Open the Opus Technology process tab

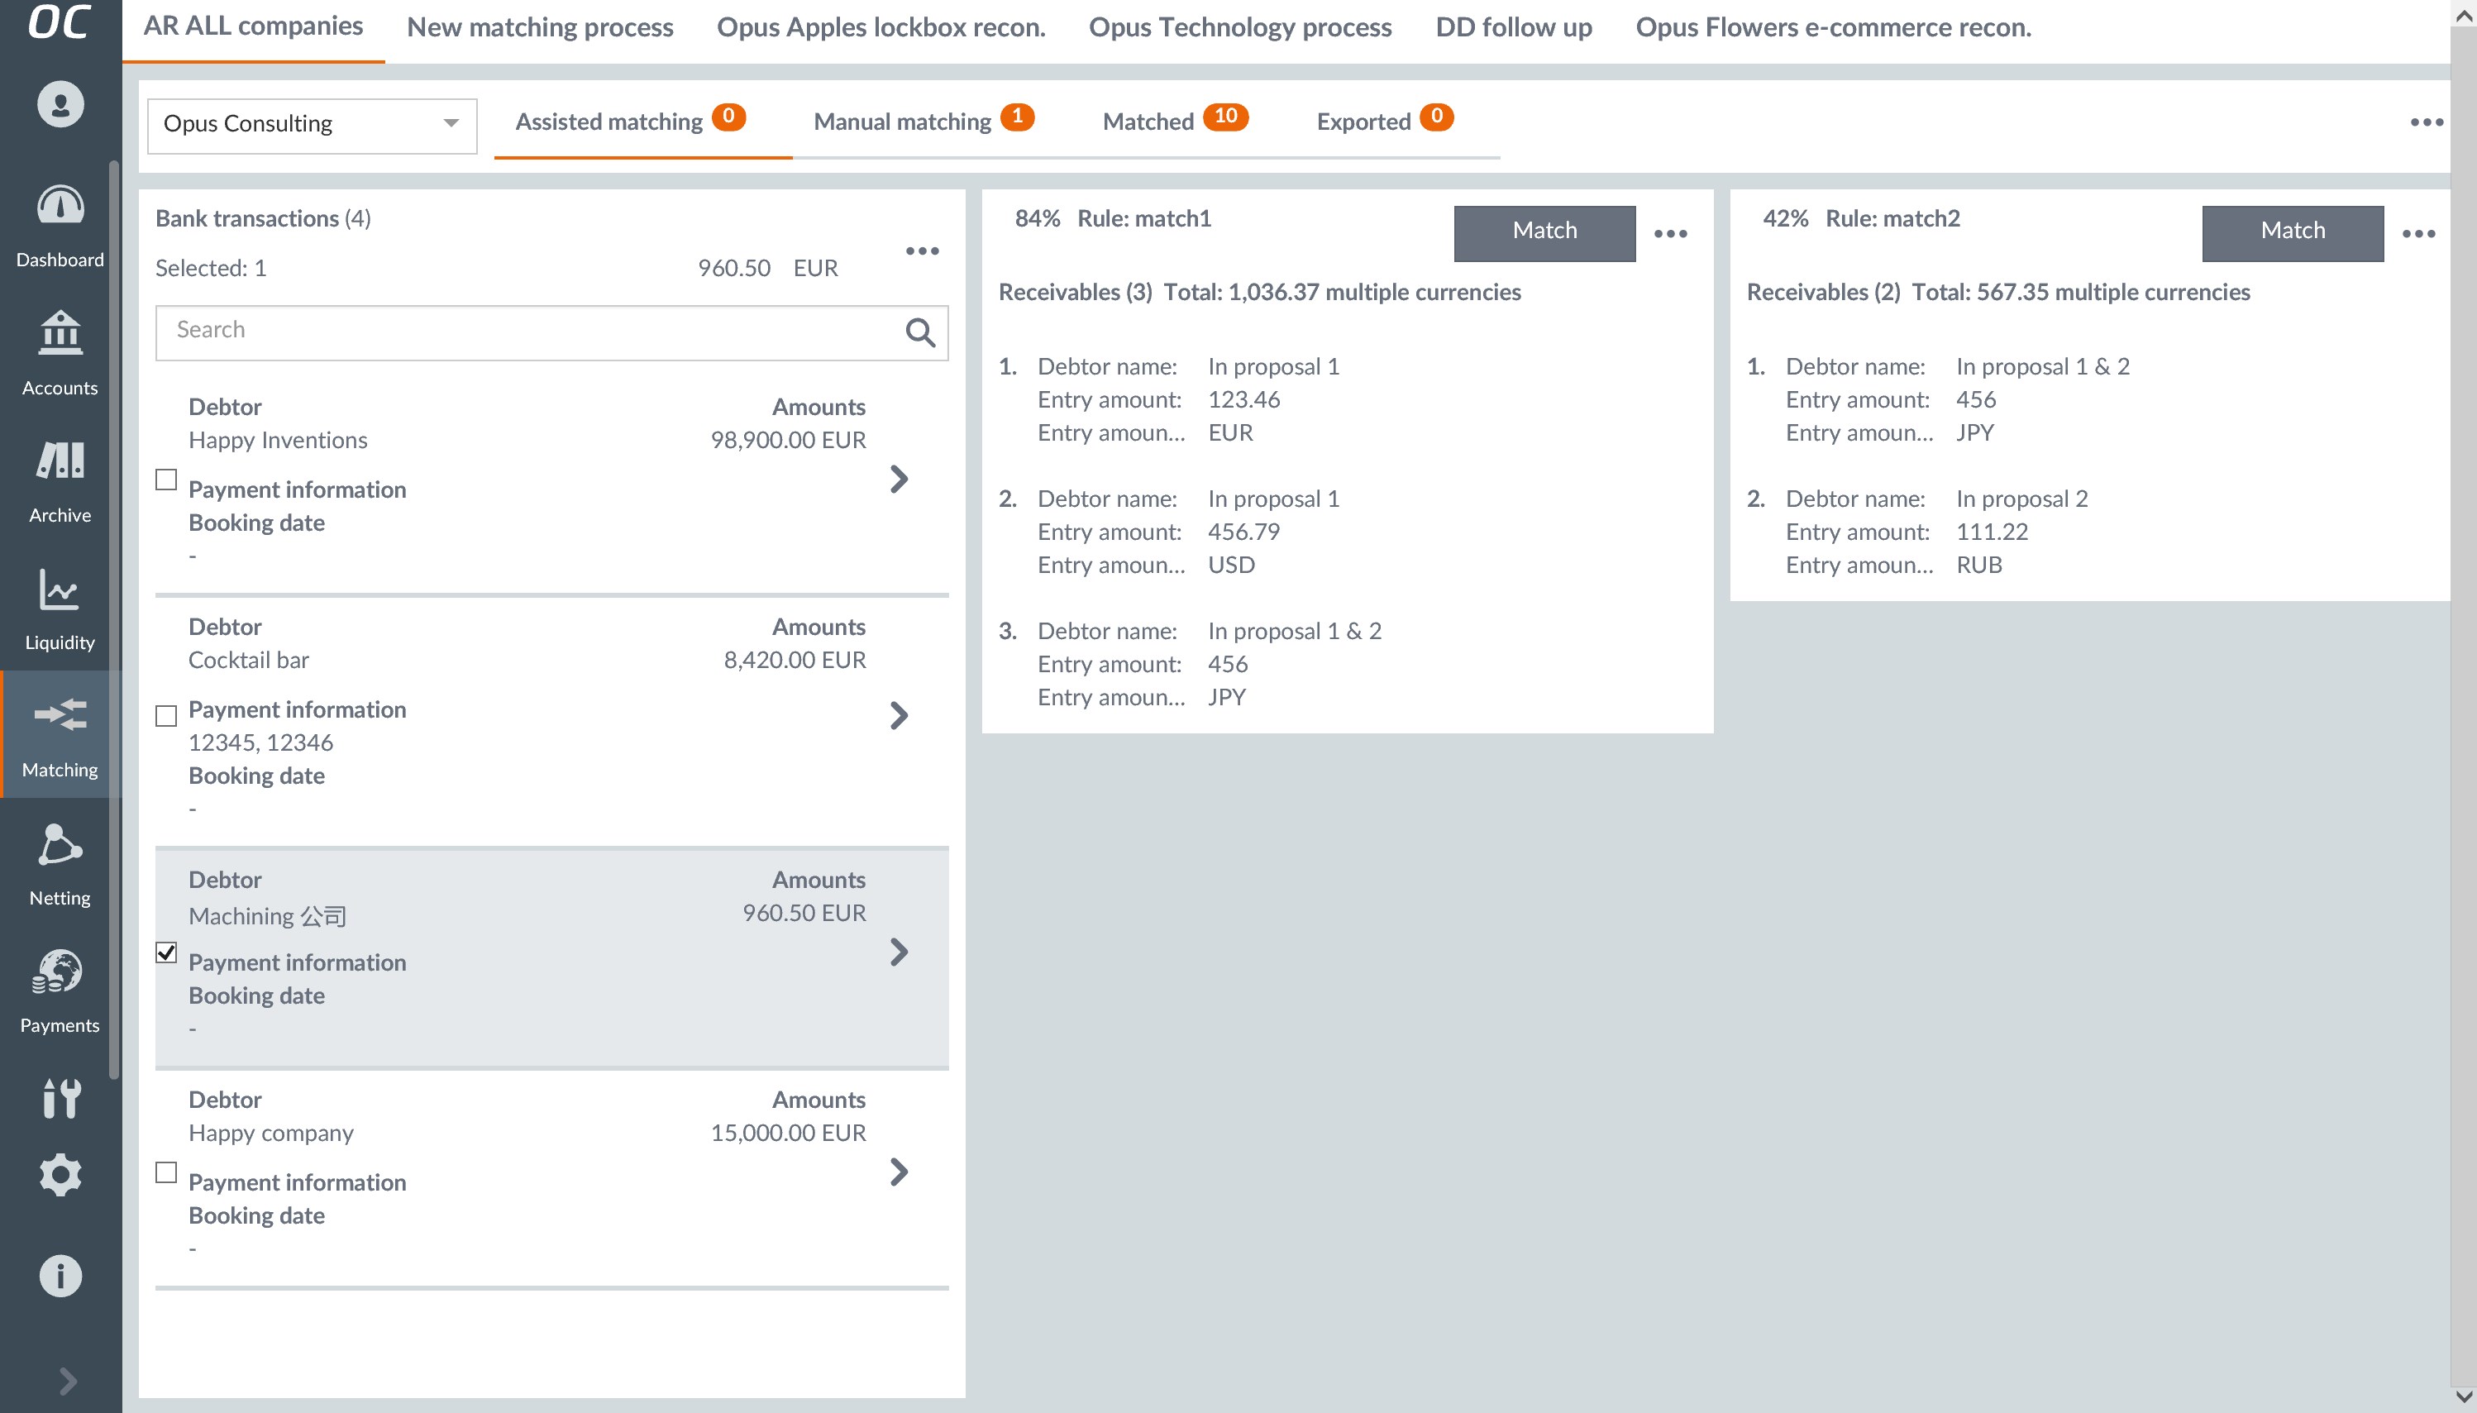point(1239,27)
